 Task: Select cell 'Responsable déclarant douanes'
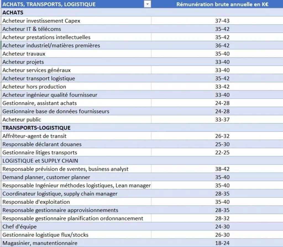[x=76, y=144]
